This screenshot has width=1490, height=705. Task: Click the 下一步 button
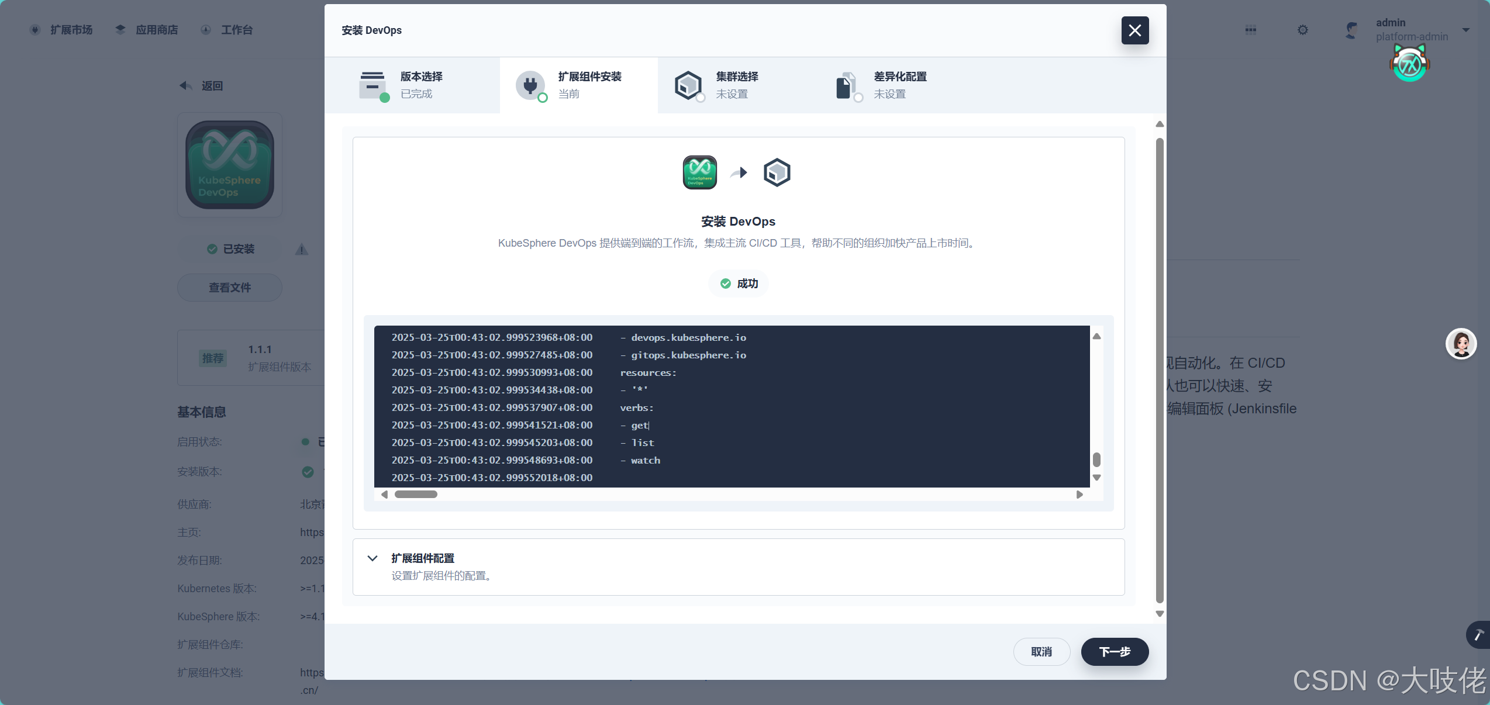(1114, 652)
